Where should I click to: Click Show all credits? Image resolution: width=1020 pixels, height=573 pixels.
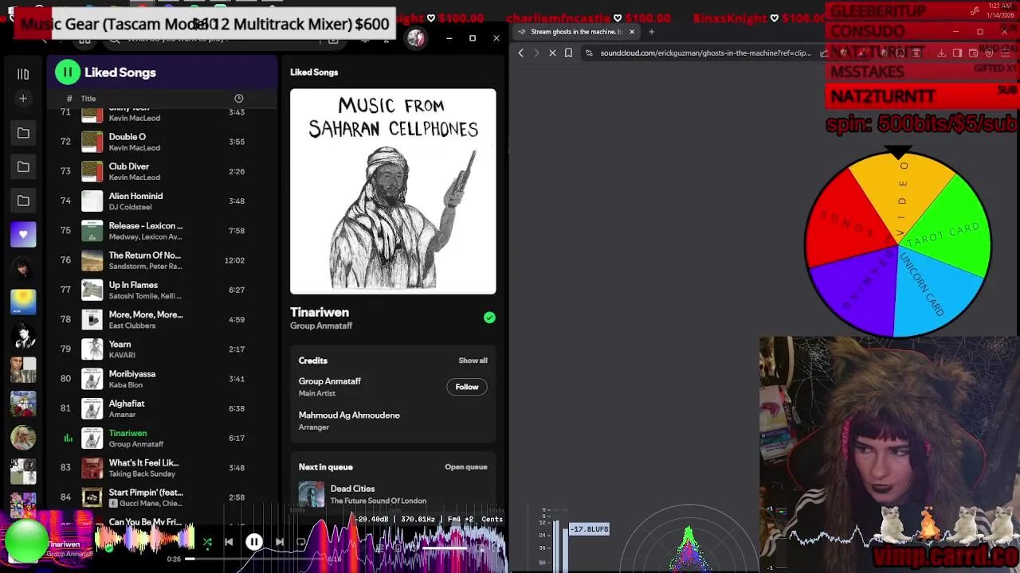(473, 361)
